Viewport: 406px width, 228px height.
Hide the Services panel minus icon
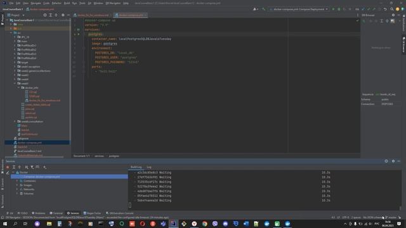point(399,161)
